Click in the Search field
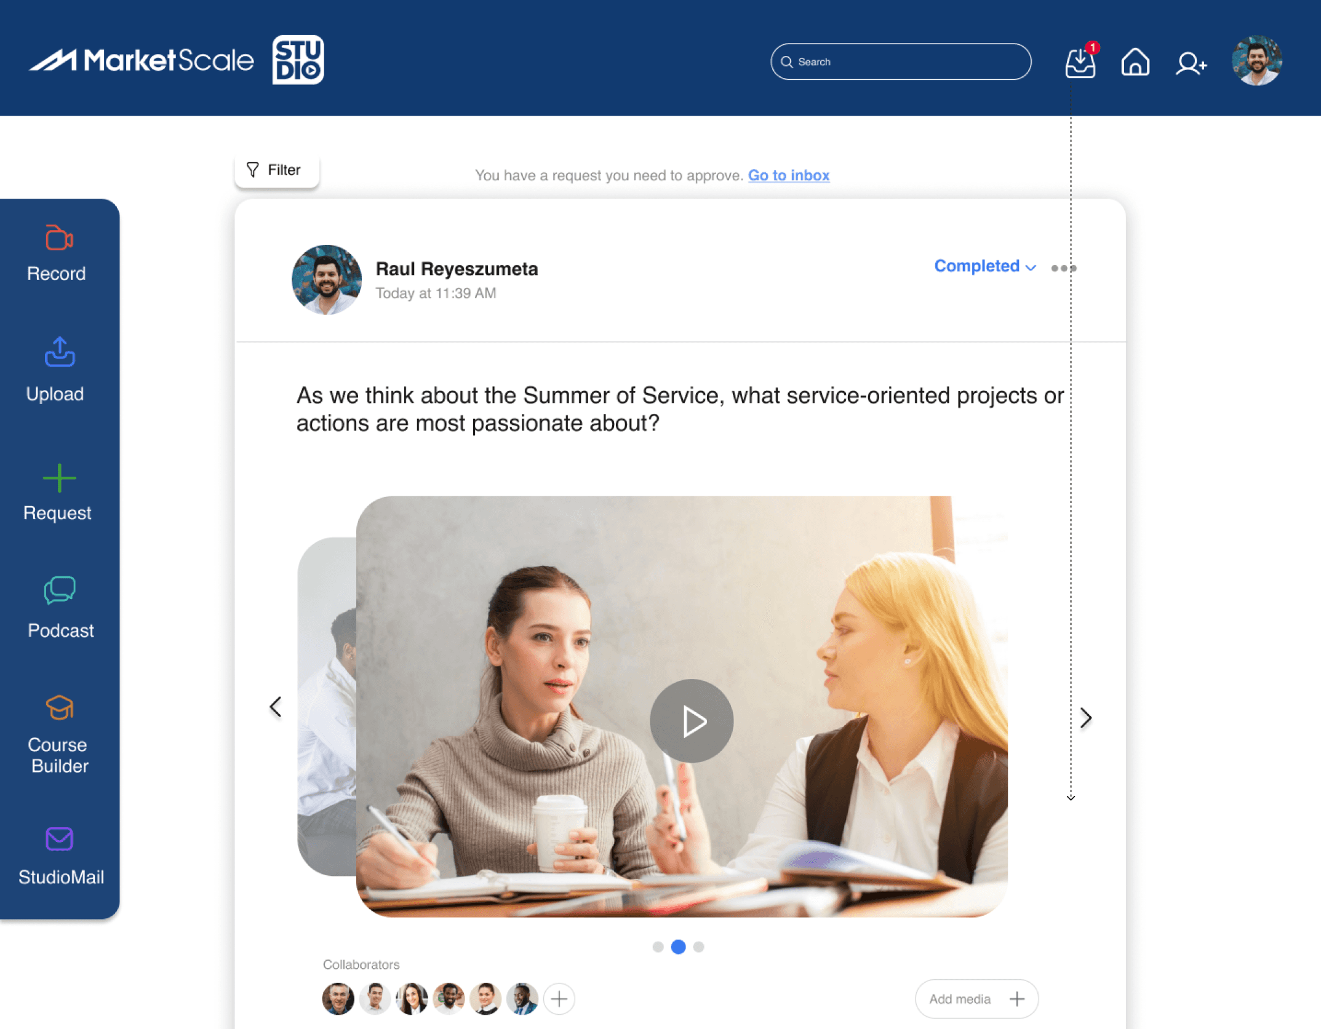The width and height of the screenshot is (1321, 1029). [x=901, y=62]
